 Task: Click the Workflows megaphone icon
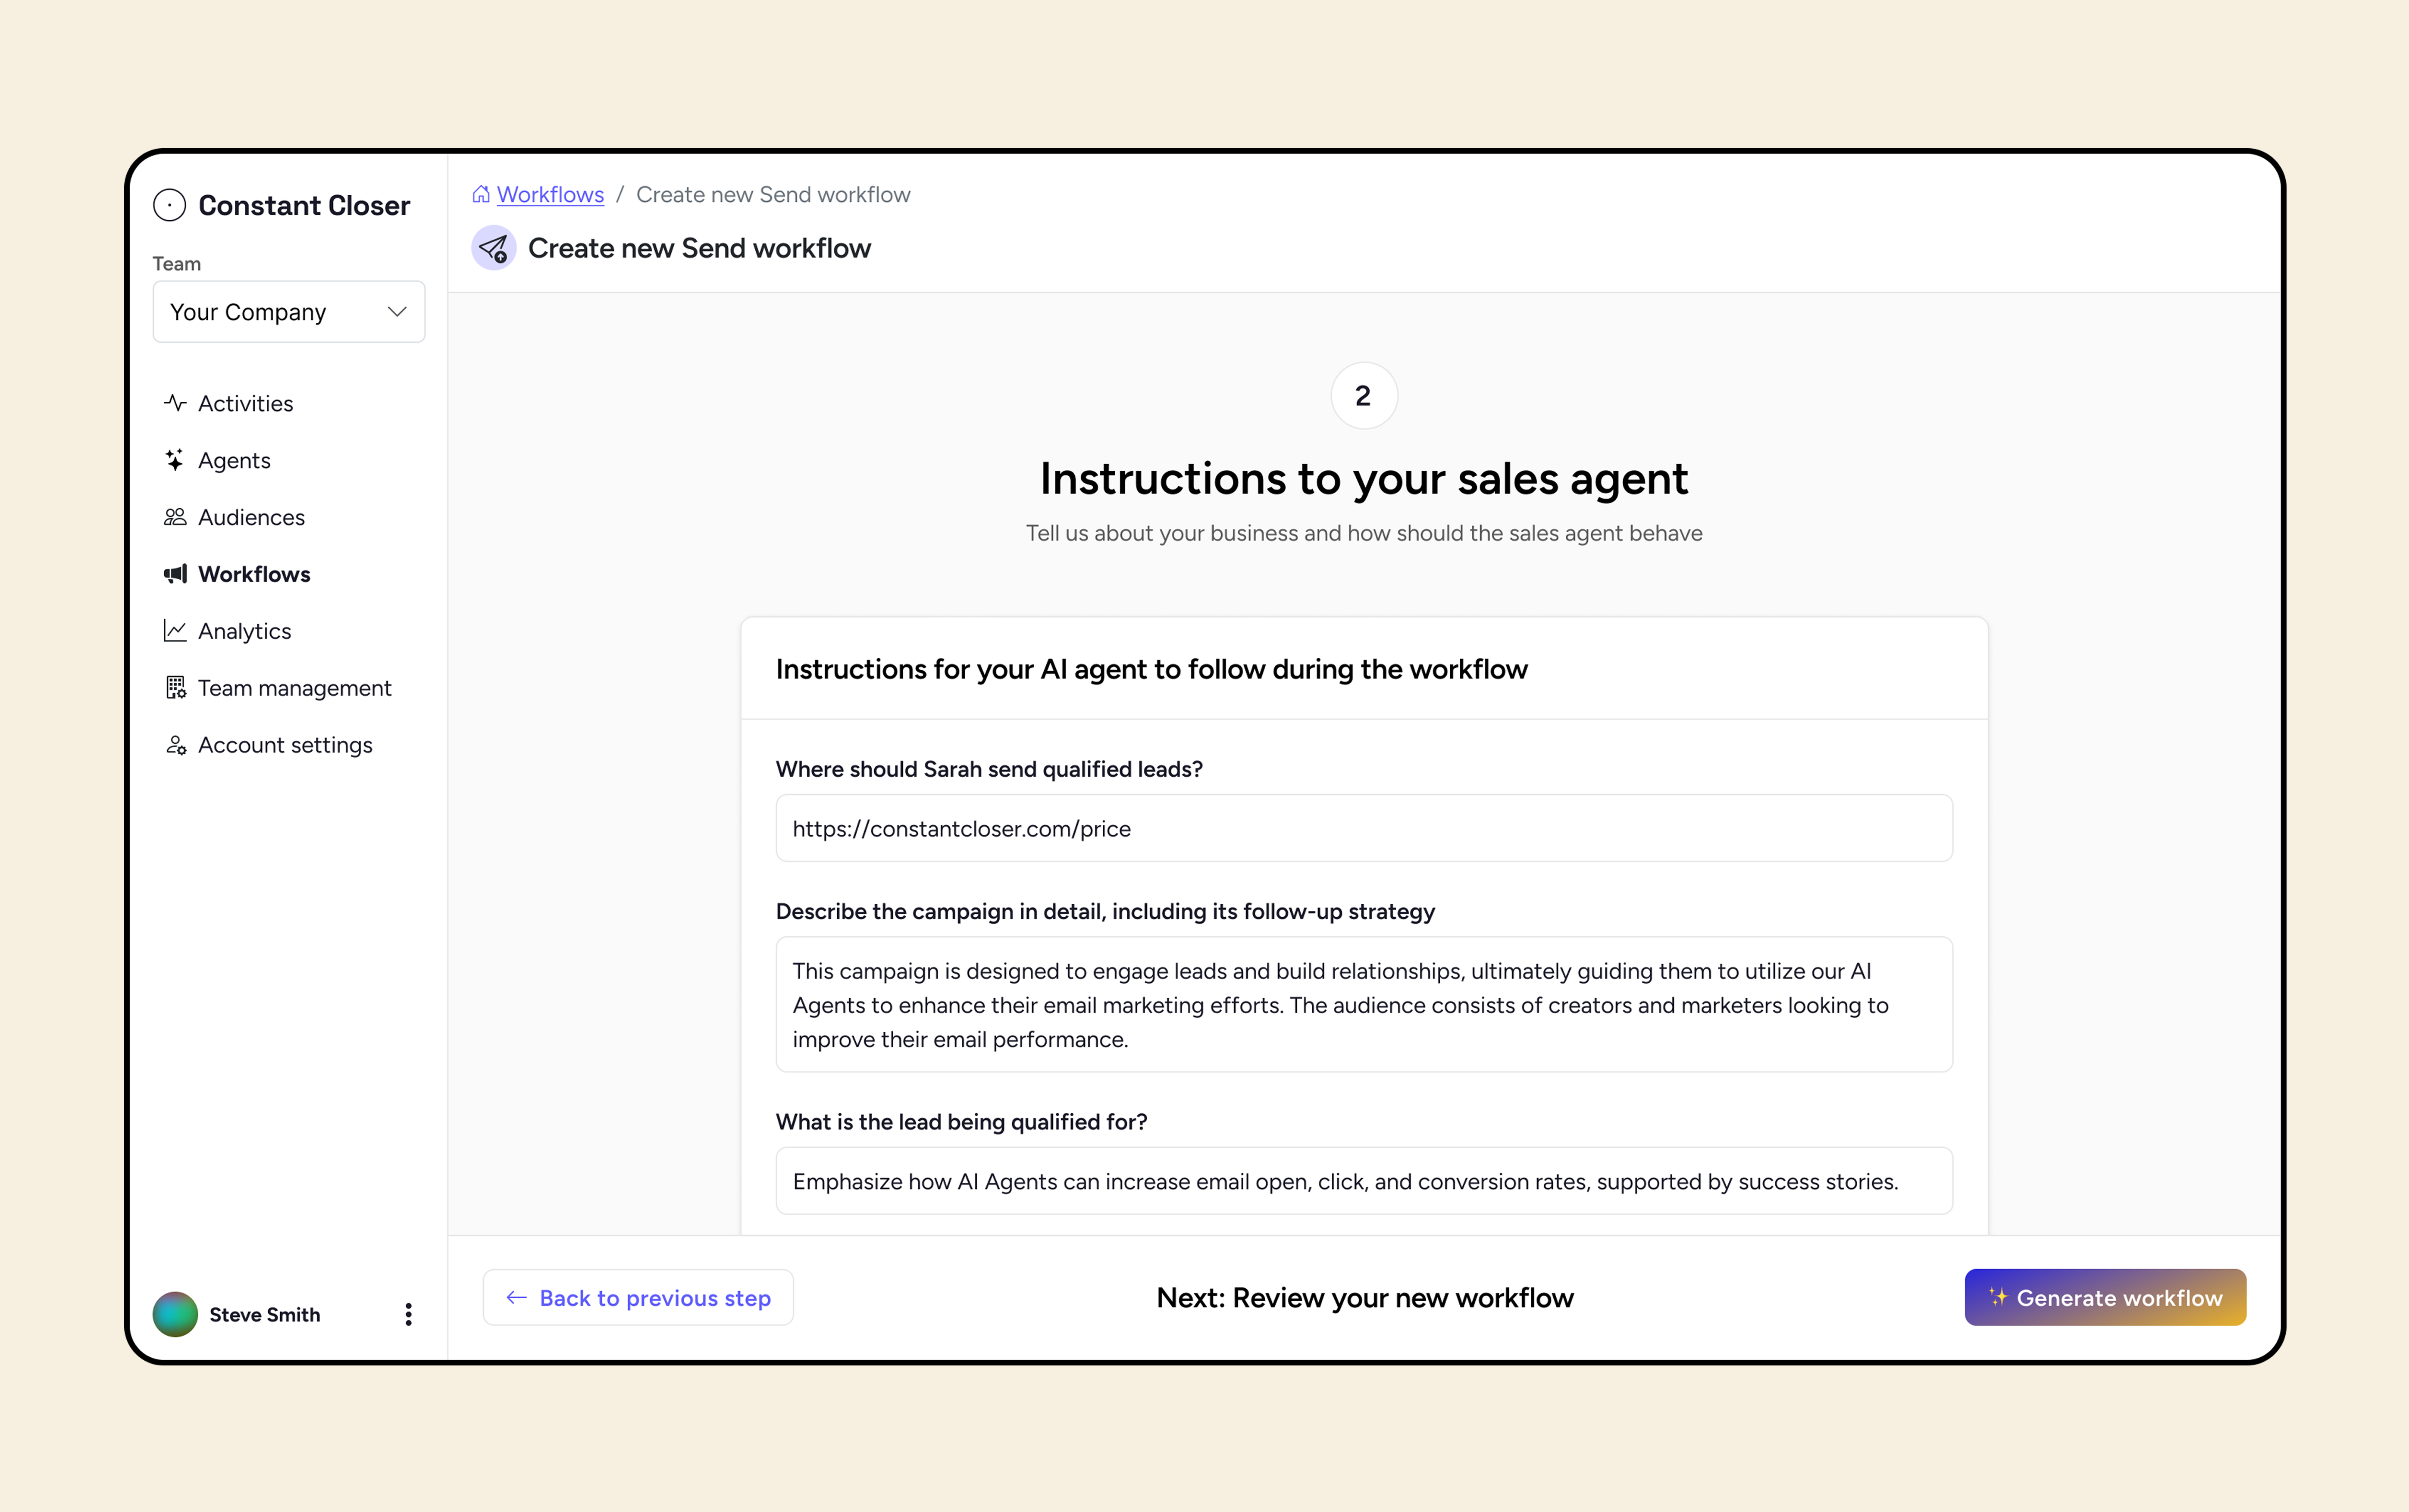(x=175, y=574)
